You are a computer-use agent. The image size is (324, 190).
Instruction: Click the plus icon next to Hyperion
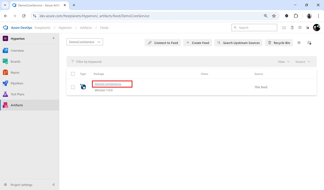tap(53, 38)
